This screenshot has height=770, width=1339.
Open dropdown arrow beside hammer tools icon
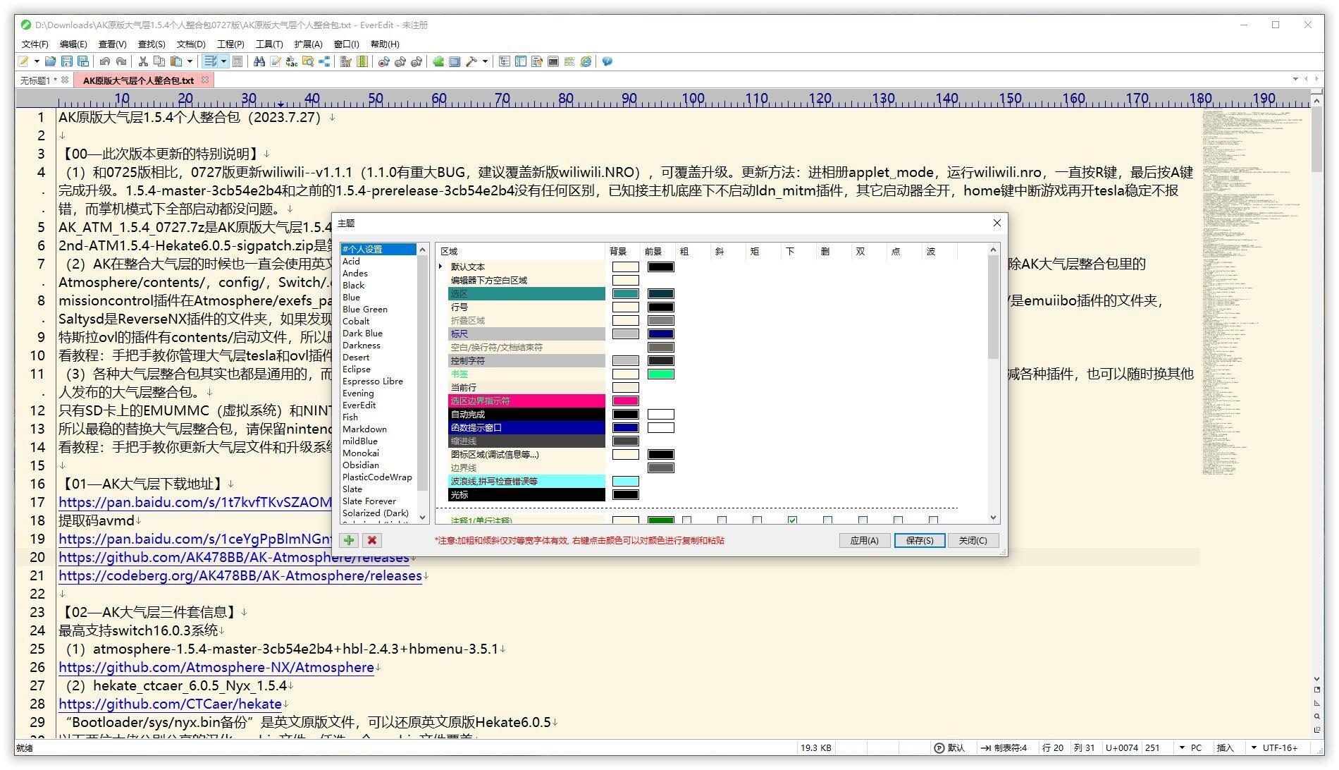(485, 62)
